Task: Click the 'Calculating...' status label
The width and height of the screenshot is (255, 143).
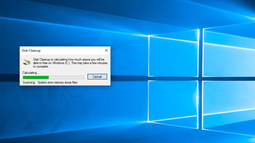Action: 31,73
